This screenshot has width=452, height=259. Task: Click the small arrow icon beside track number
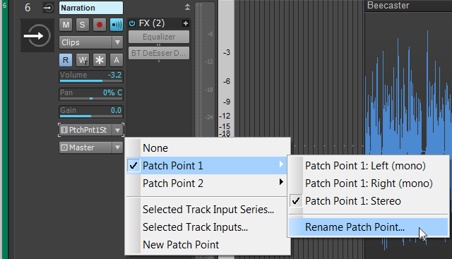tap(48, 8)
